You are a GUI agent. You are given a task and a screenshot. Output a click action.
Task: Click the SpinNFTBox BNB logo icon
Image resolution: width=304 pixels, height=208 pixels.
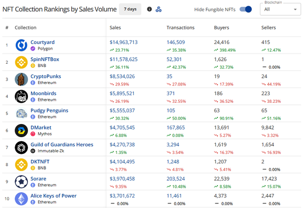point(21,62)
